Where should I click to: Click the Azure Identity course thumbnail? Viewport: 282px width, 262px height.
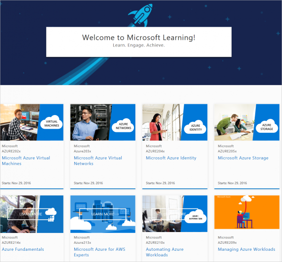(175, 122)
